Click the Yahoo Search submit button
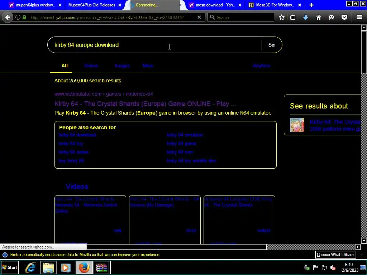Screen dimensions: 367x275 [272, 45]
